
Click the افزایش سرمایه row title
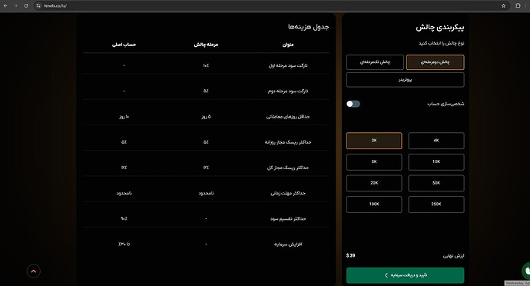click(288, 244)
